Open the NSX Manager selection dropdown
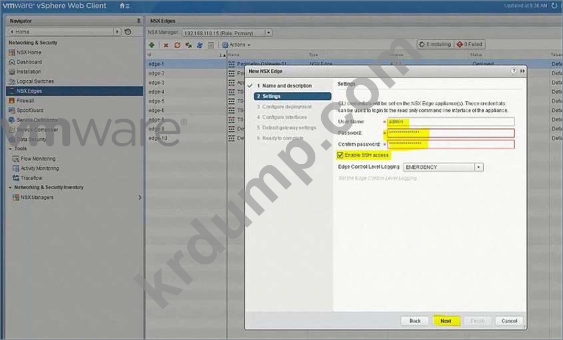Screen dimensions: 563x340 pos(268,33)
